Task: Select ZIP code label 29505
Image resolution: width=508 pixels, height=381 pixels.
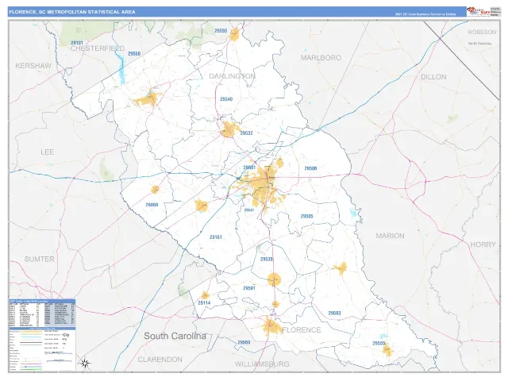Action: 306,216
